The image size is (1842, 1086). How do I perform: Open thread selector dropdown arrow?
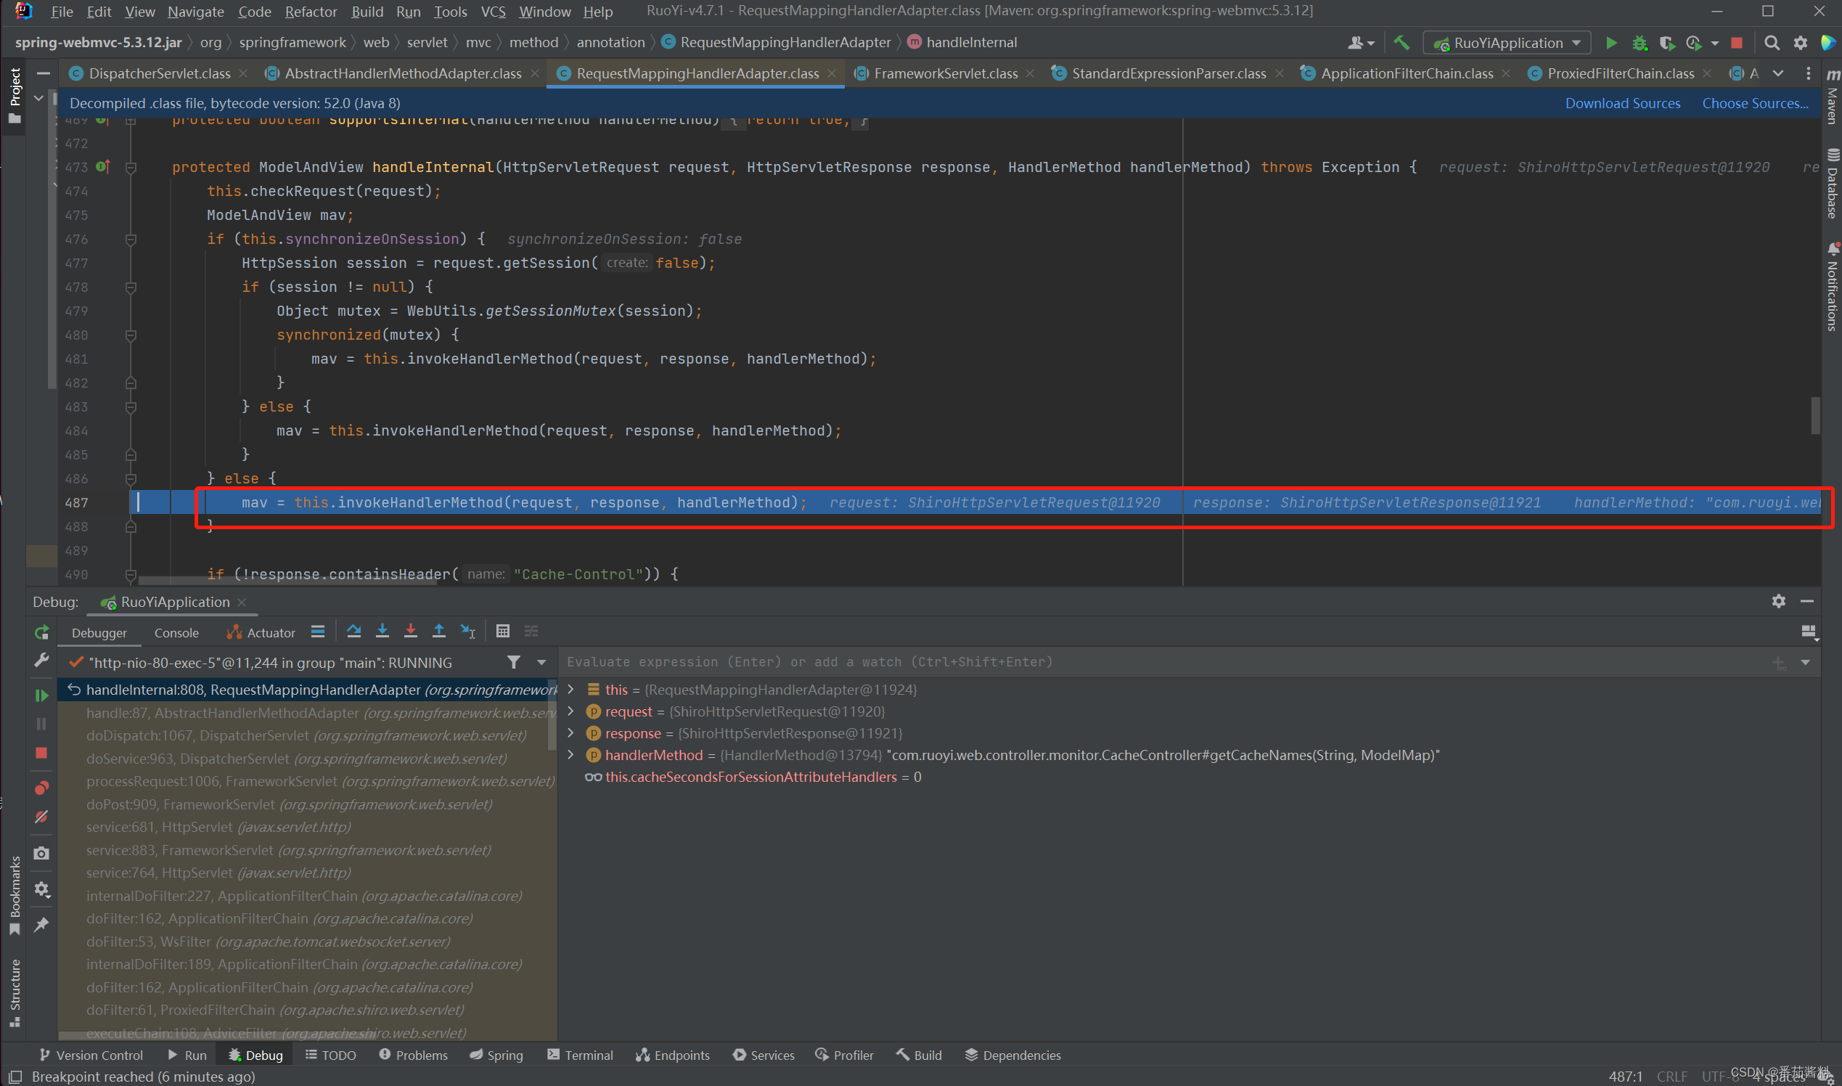pyautogui.click(x=541, y=662)
